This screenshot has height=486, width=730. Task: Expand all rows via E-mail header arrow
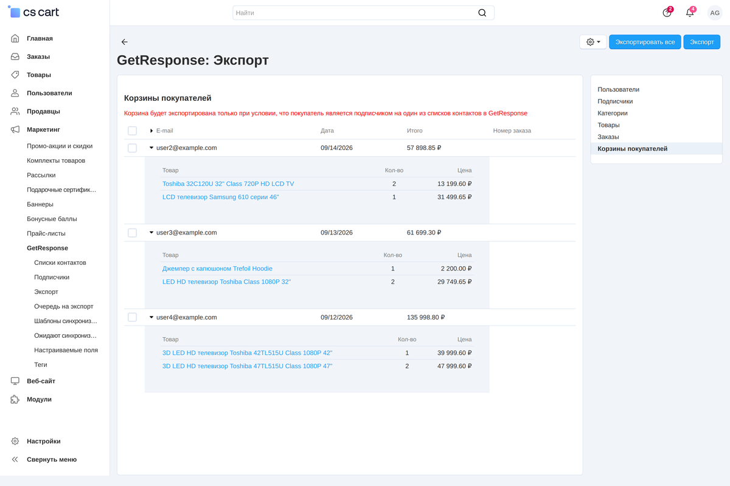click(151, 131)
